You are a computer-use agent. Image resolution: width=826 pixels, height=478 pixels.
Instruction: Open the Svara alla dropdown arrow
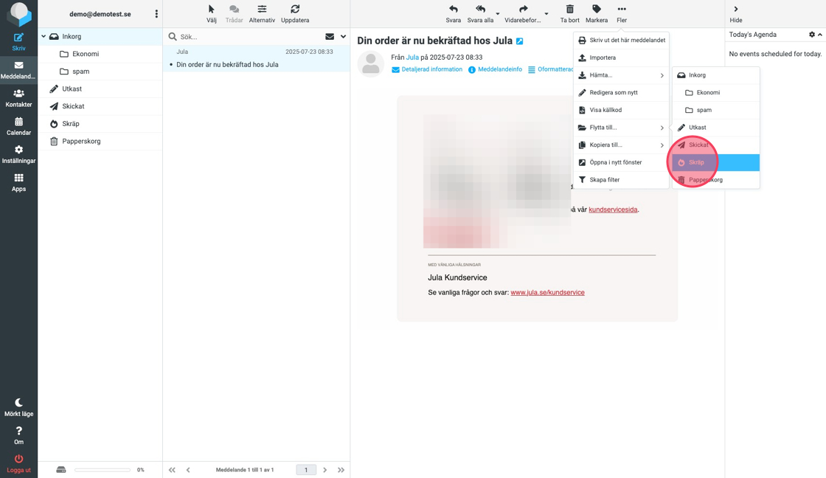tap(498, 14)
